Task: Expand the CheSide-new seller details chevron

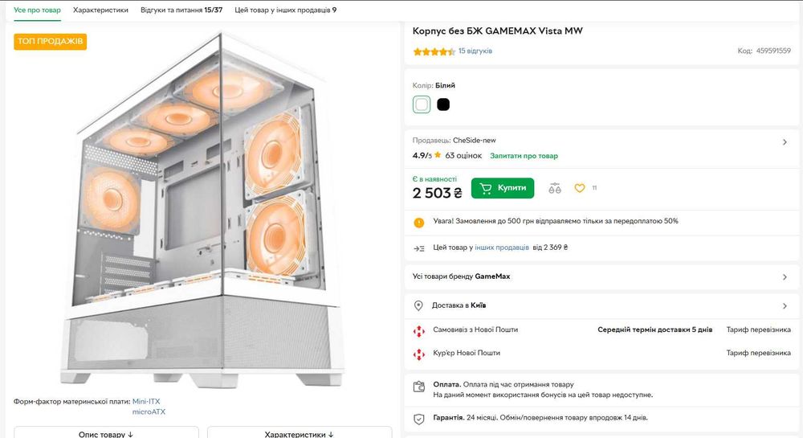Action: pyautogui.click(x=785, y=142)
